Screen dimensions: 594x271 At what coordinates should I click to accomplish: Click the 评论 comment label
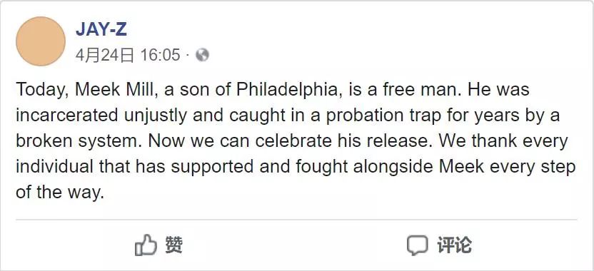455,245
